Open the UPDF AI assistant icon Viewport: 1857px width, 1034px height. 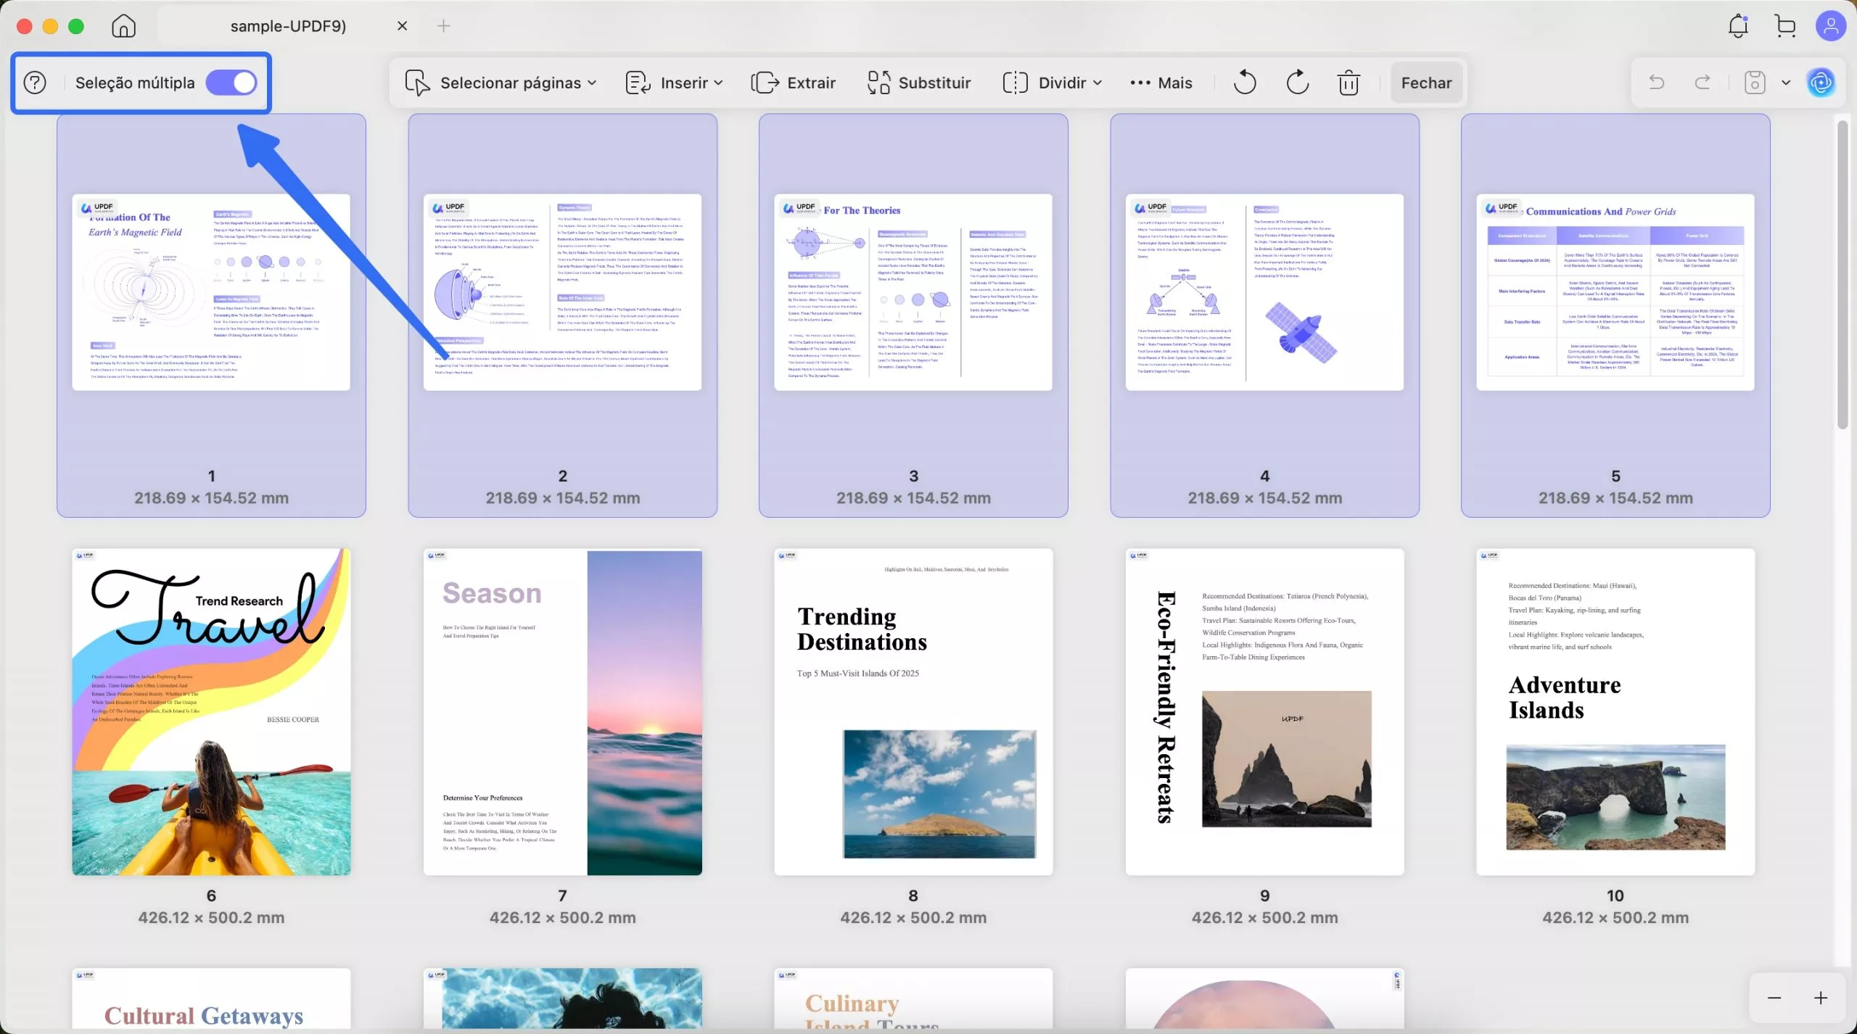pos(1821,83)
